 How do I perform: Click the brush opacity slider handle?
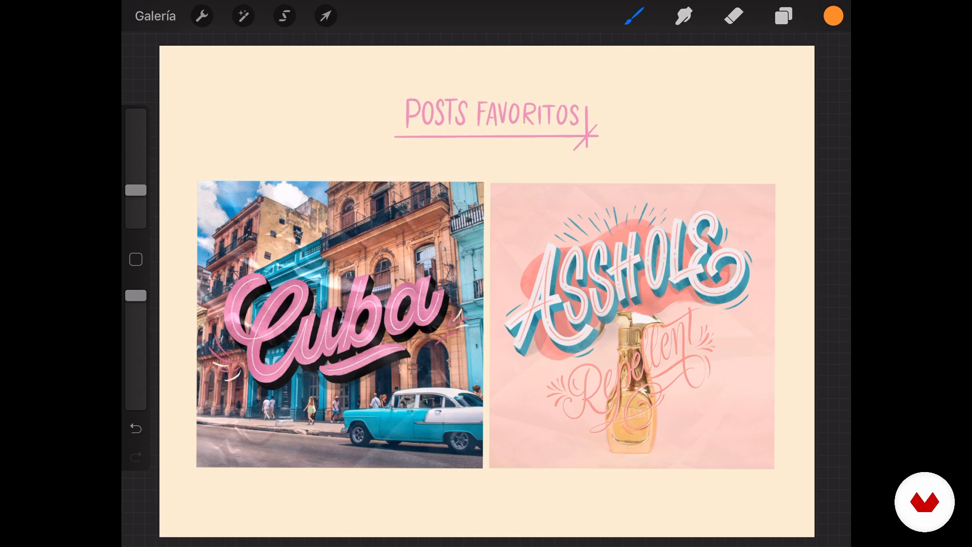click(136, 296)
